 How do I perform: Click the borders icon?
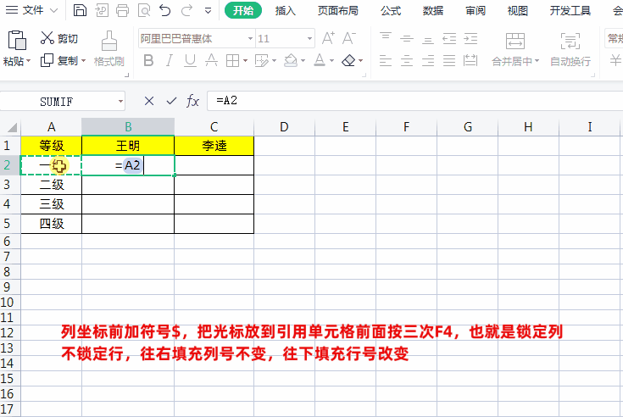232,61
